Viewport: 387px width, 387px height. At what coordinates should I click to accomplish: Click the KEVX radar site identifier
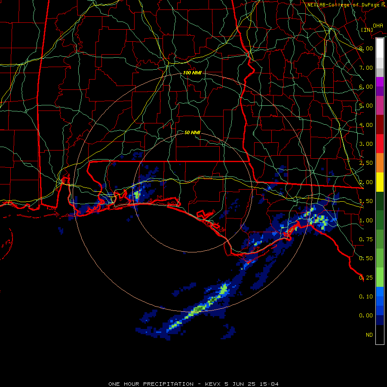tap(212, 384)
